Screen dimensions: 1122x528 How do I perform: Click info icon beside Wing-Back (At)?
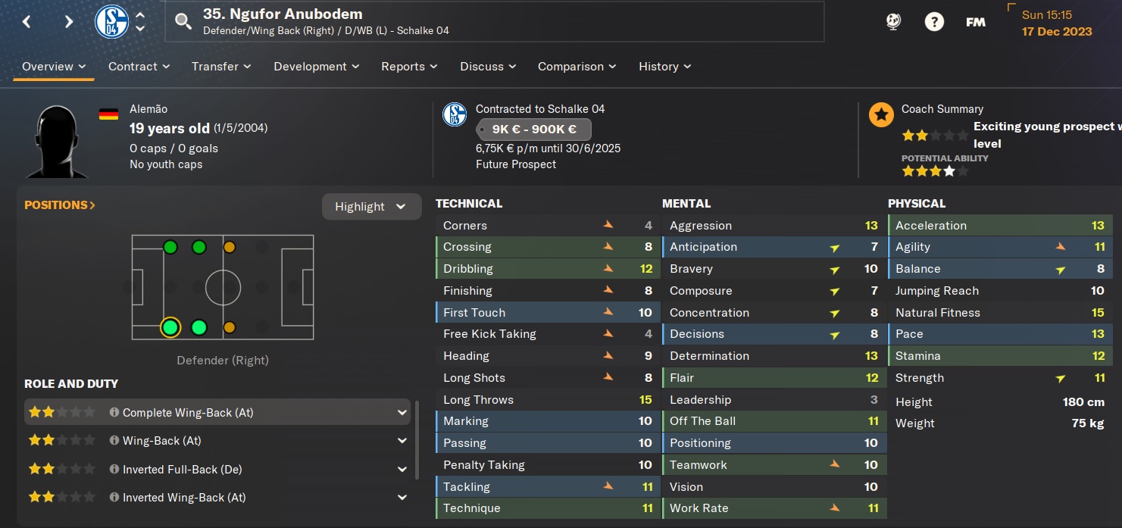[x=114, y=441]
